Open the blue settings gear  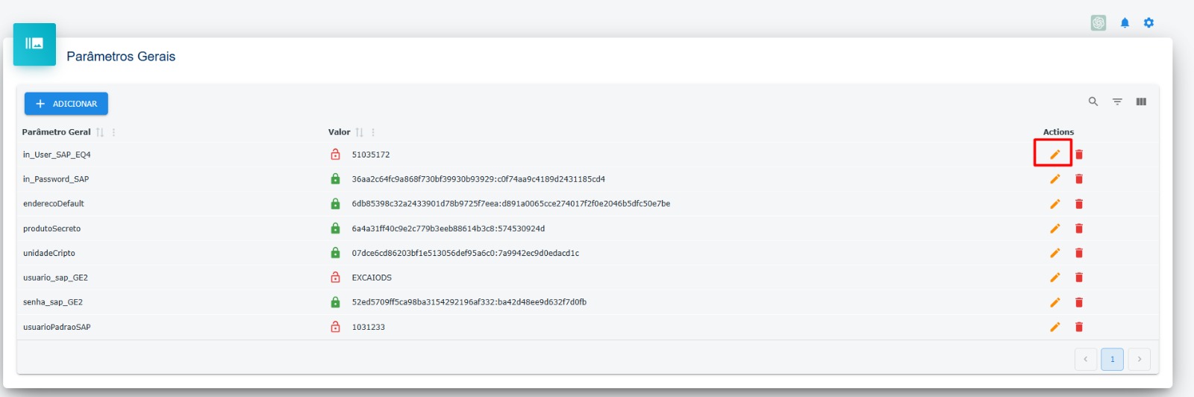(1148, 23)
